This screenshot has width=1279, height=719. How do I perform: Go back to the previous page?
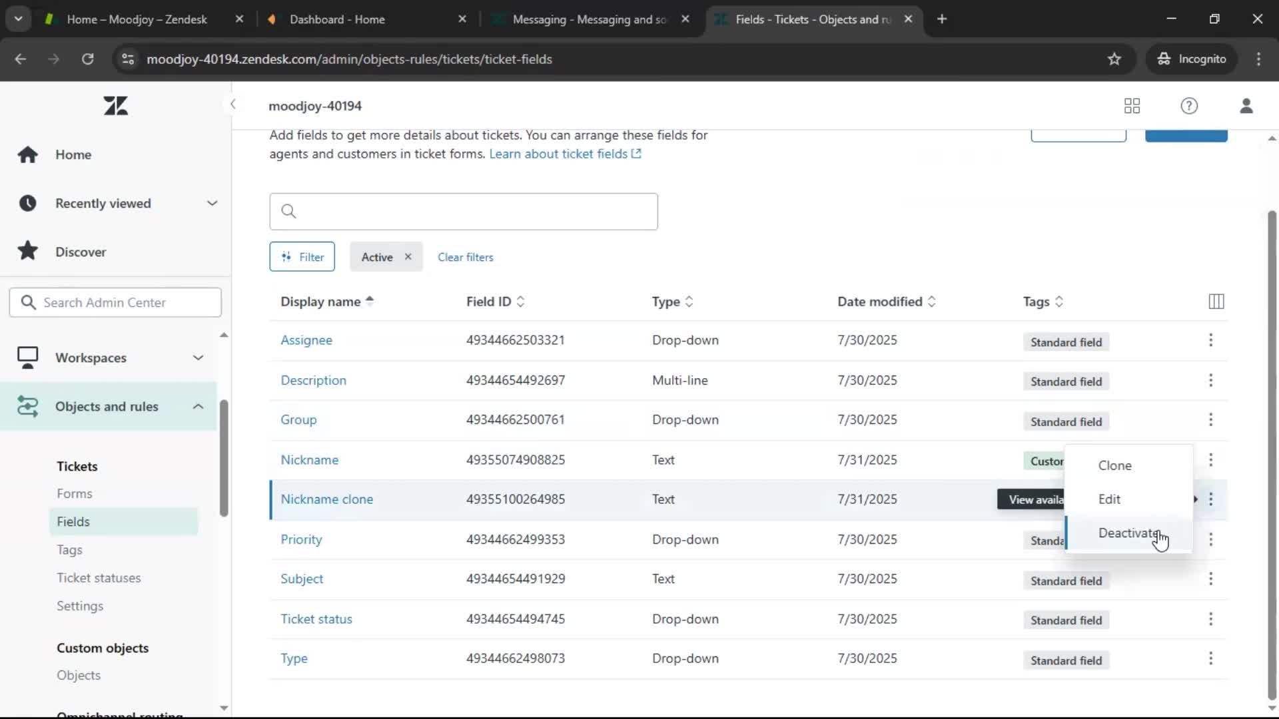coord(21,59)
